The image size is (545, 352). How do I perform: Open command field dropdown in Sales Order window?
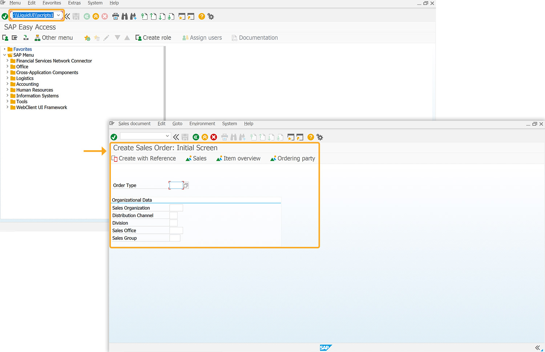pos(167,136)
